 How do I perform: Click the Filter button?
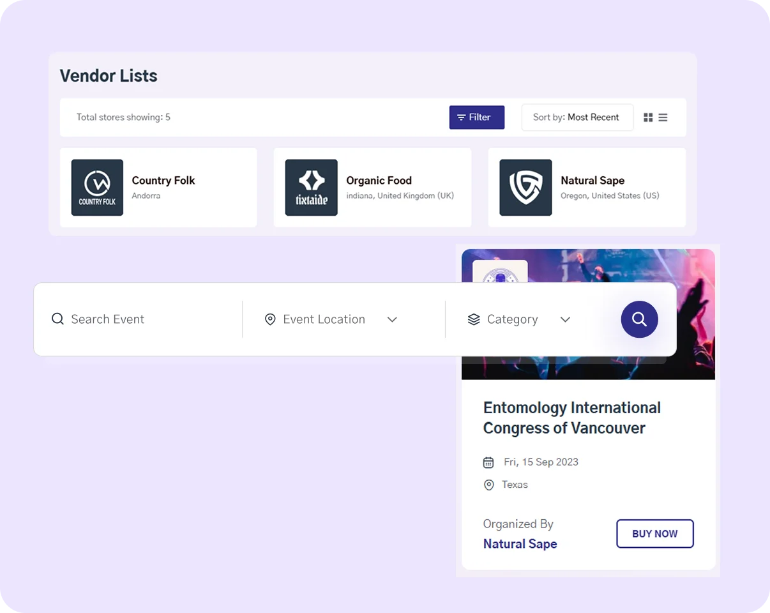[x=476, y=117]
